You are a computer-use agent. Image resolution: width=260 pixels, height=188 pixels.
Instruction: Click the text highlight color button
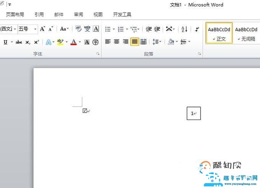click(x=60, y=42)
